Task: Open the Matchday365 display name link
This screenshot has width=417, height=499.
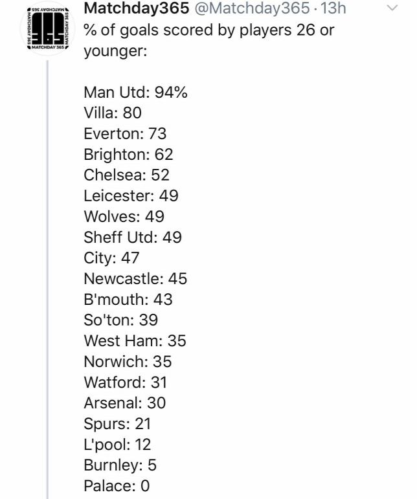Action: [x=137, y=8]
